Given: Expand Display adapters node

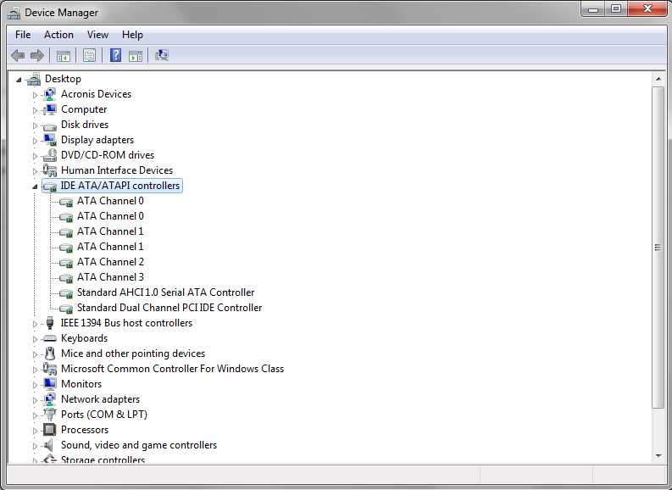Looking at the screenshot, I should tap(35, 141).
